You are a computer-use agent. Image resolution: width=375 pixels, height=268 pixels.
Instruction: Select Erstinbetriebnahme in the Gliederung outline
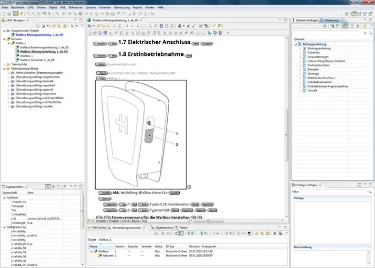(x=319, y=82)
